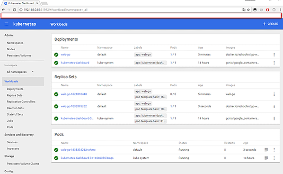Image resolution: width=283 pixels, height=174 pixels.
Task: Open actions menu for kubernetes-dashboard-3 replica set
Action: pos(274,119)
